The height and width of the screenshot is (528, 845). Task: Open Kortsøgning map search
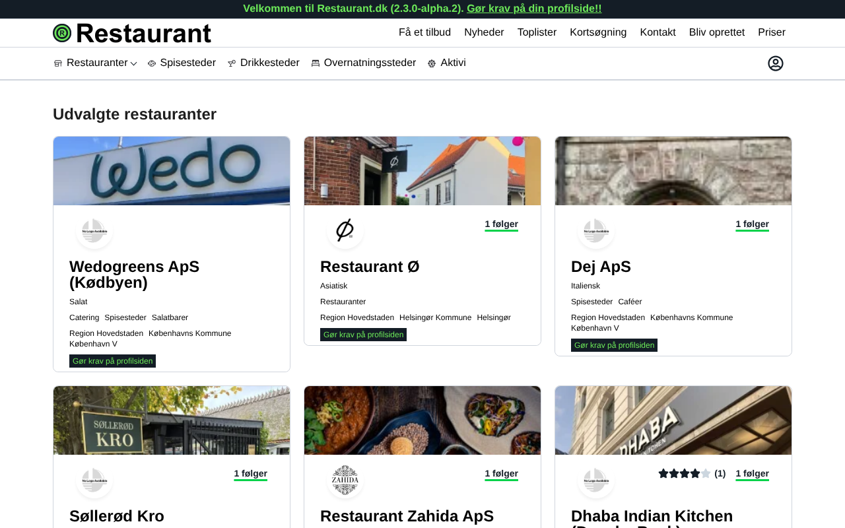pos(598,33)
